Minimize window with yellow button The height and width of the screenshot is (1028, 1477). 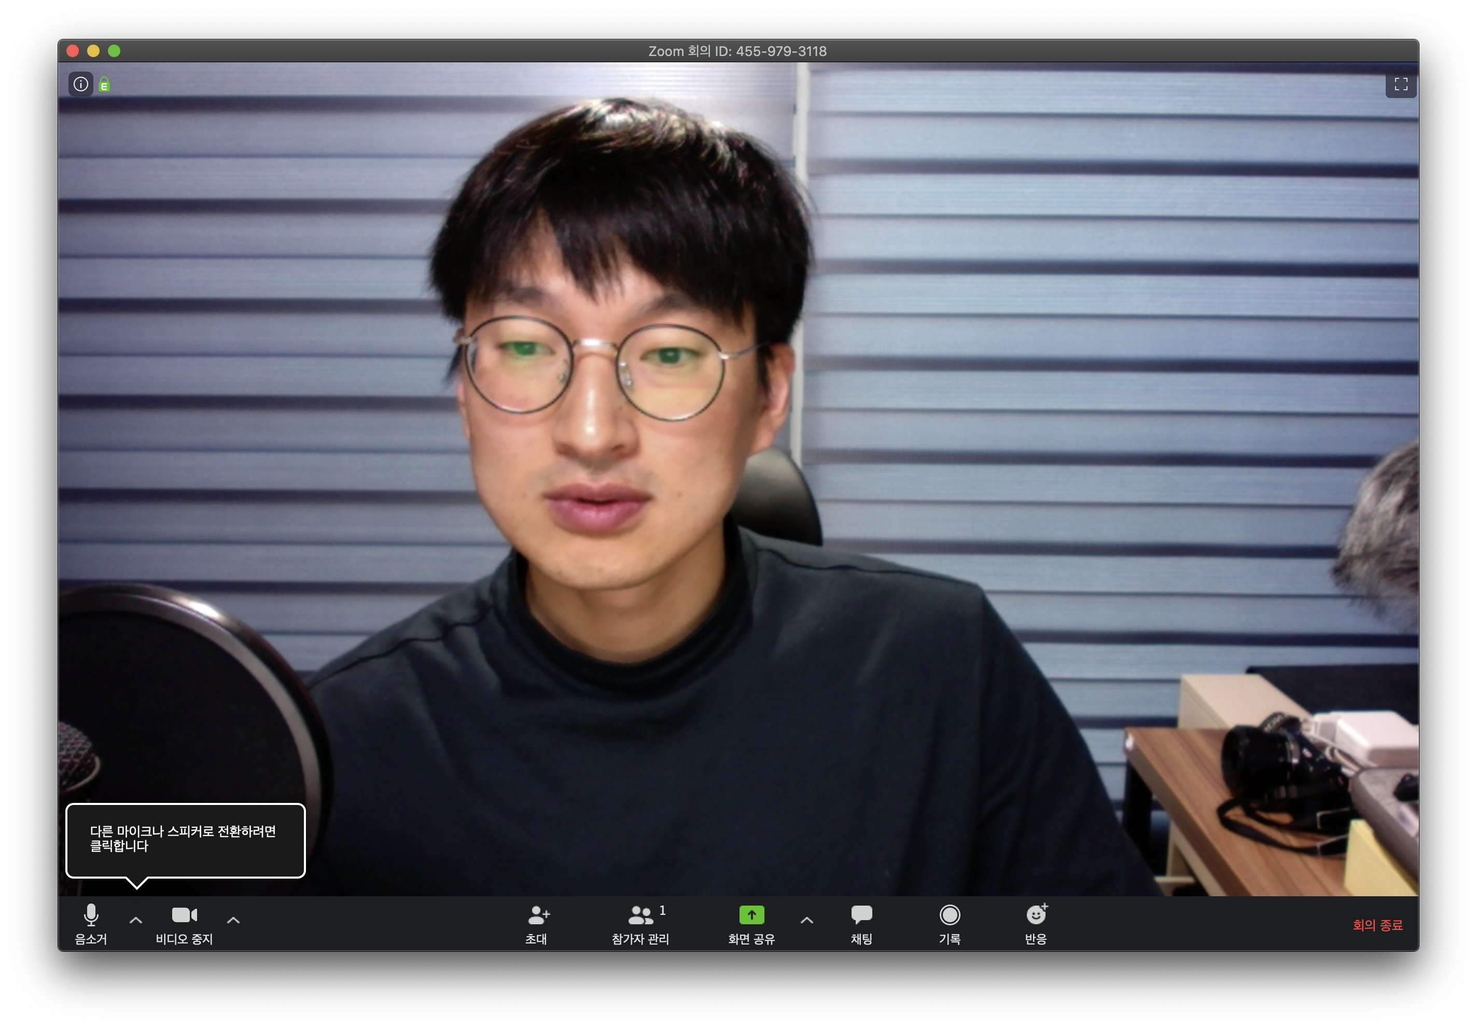point(93,51)
